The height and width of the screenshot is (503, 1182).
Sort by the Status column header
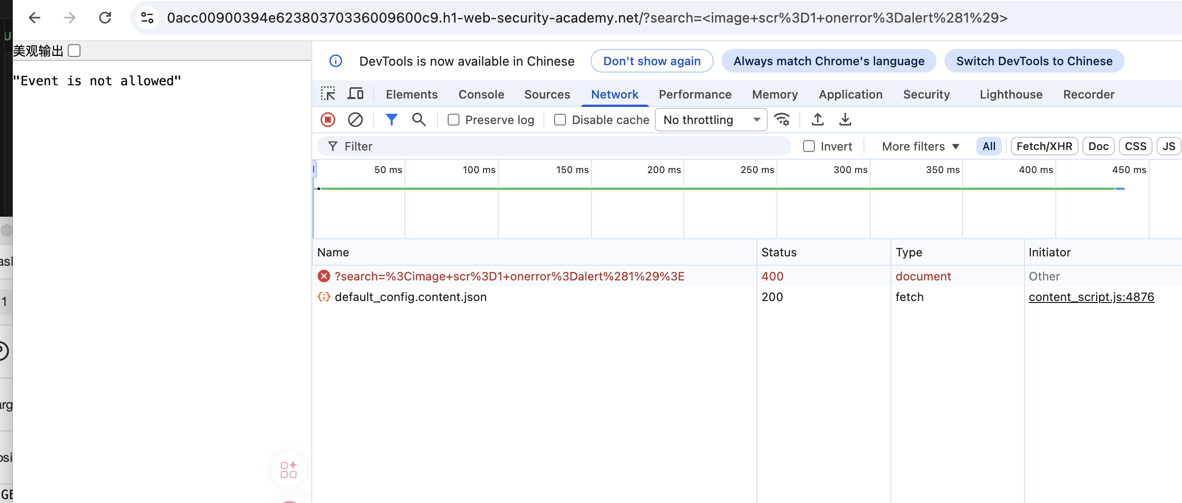(824, 252)
